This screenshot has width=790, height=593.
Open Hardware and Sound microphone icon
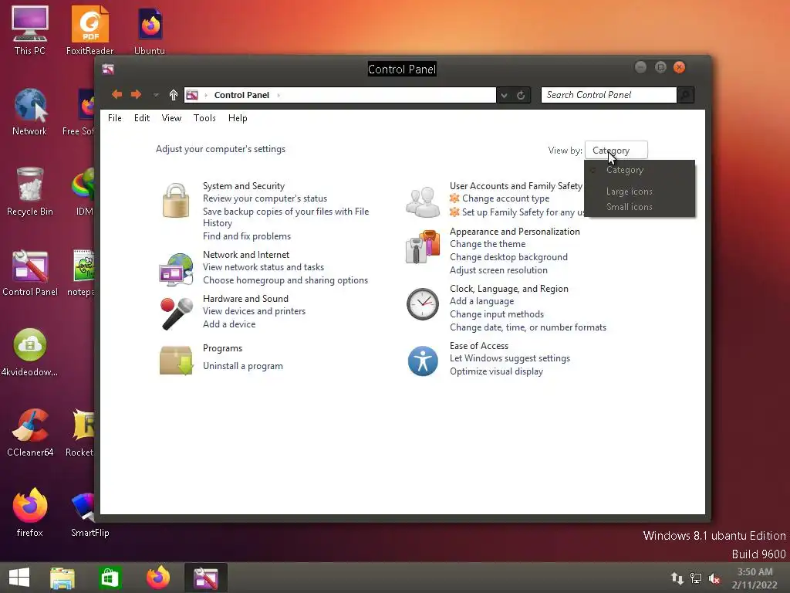[177, 313]
